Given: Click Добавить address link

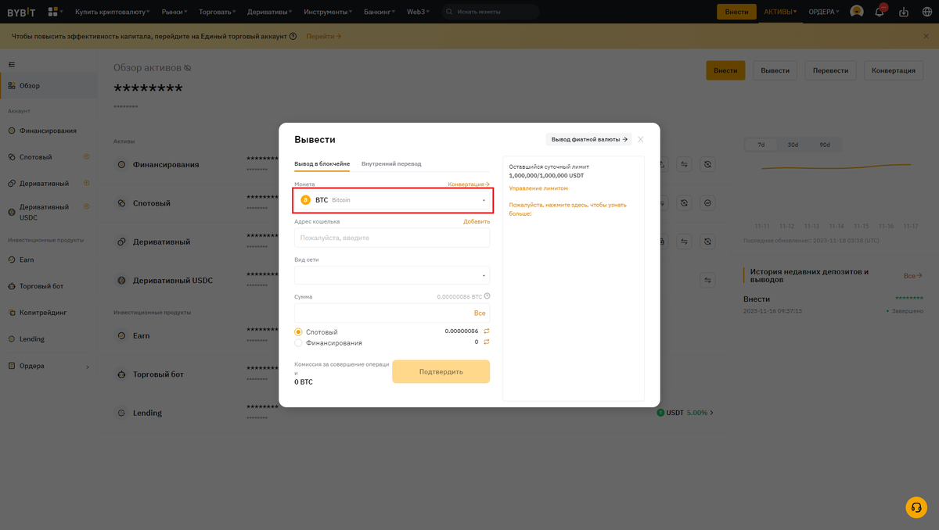Looking at the screenshot, I should coord(477,222).
